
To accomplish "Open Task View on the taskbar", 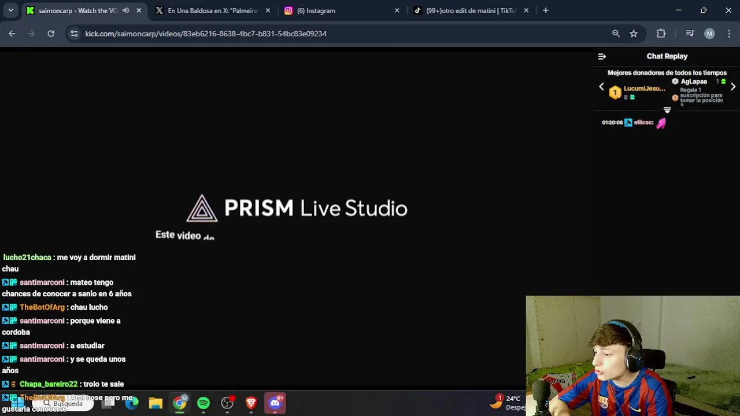I will point(109,403).
